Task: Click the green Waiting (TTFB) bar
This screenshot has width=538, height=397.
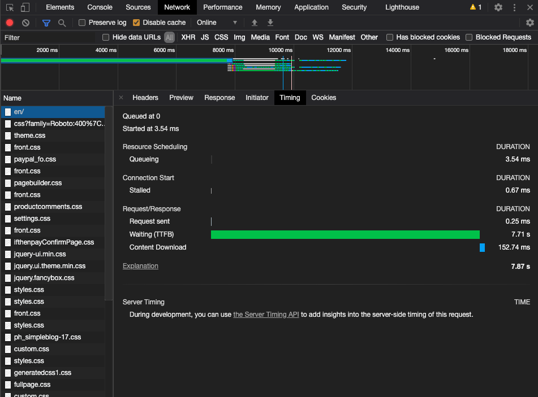Action: (345, 234)
